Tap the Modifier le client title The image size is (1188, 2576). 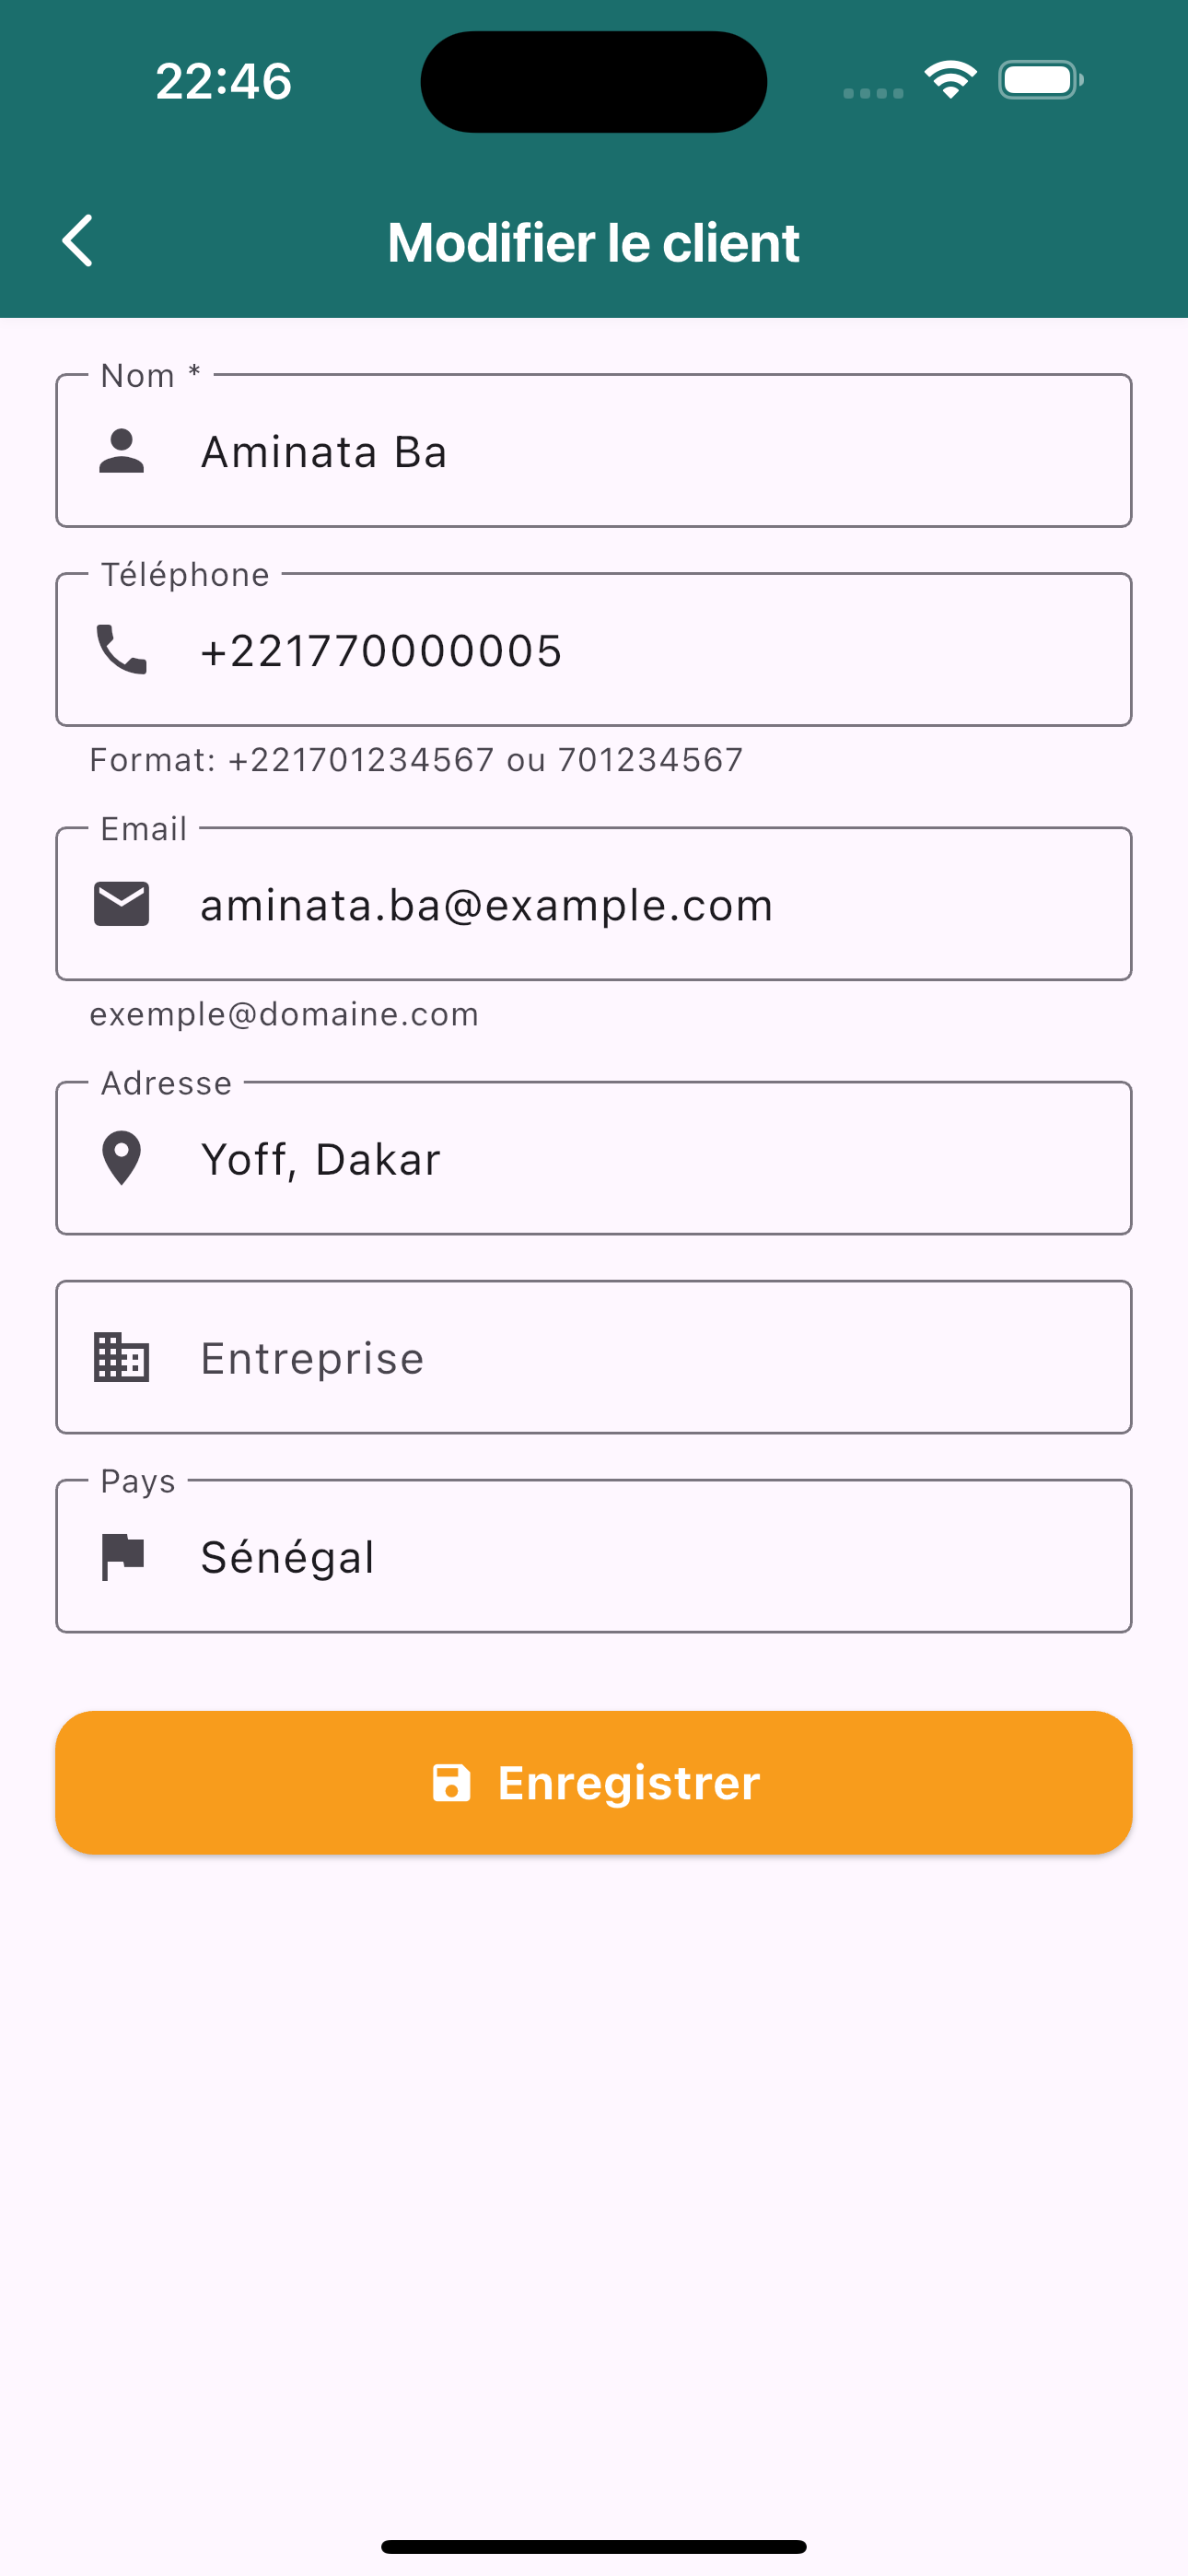[x=593, y=242]
